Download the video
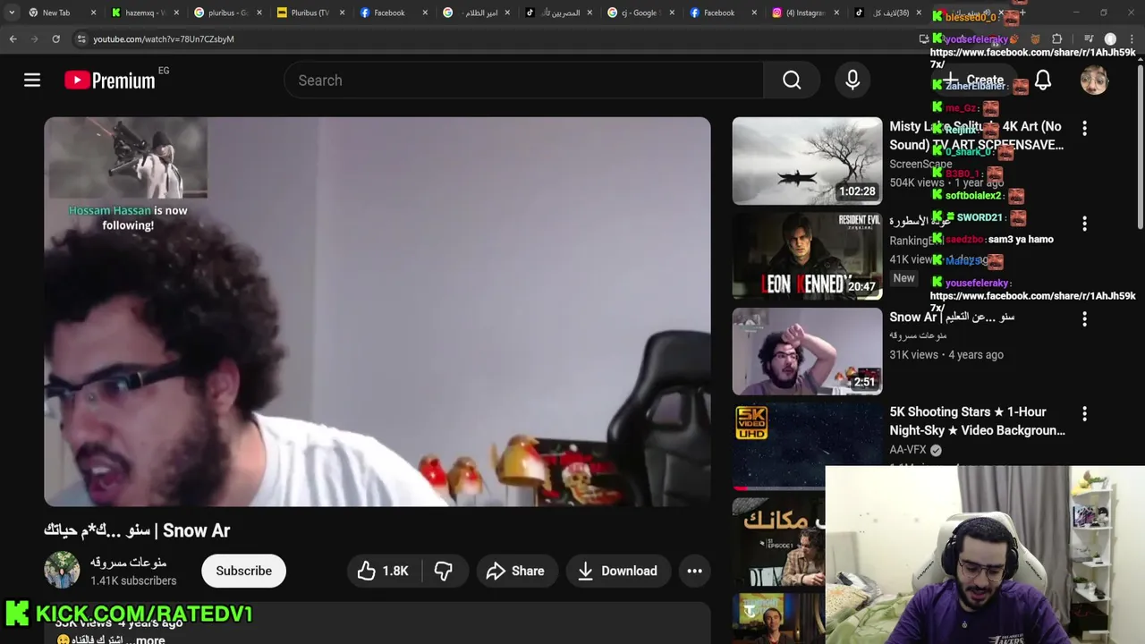This screenshot has height=644, width=1145. pyautogui.click(x=617, y=571)
